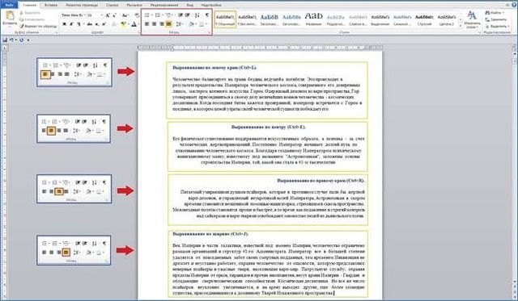Image resolution: width=518 pixels, height=301 pixels.
Task: Click the Increase Indent icon
Action: [187, 15]
